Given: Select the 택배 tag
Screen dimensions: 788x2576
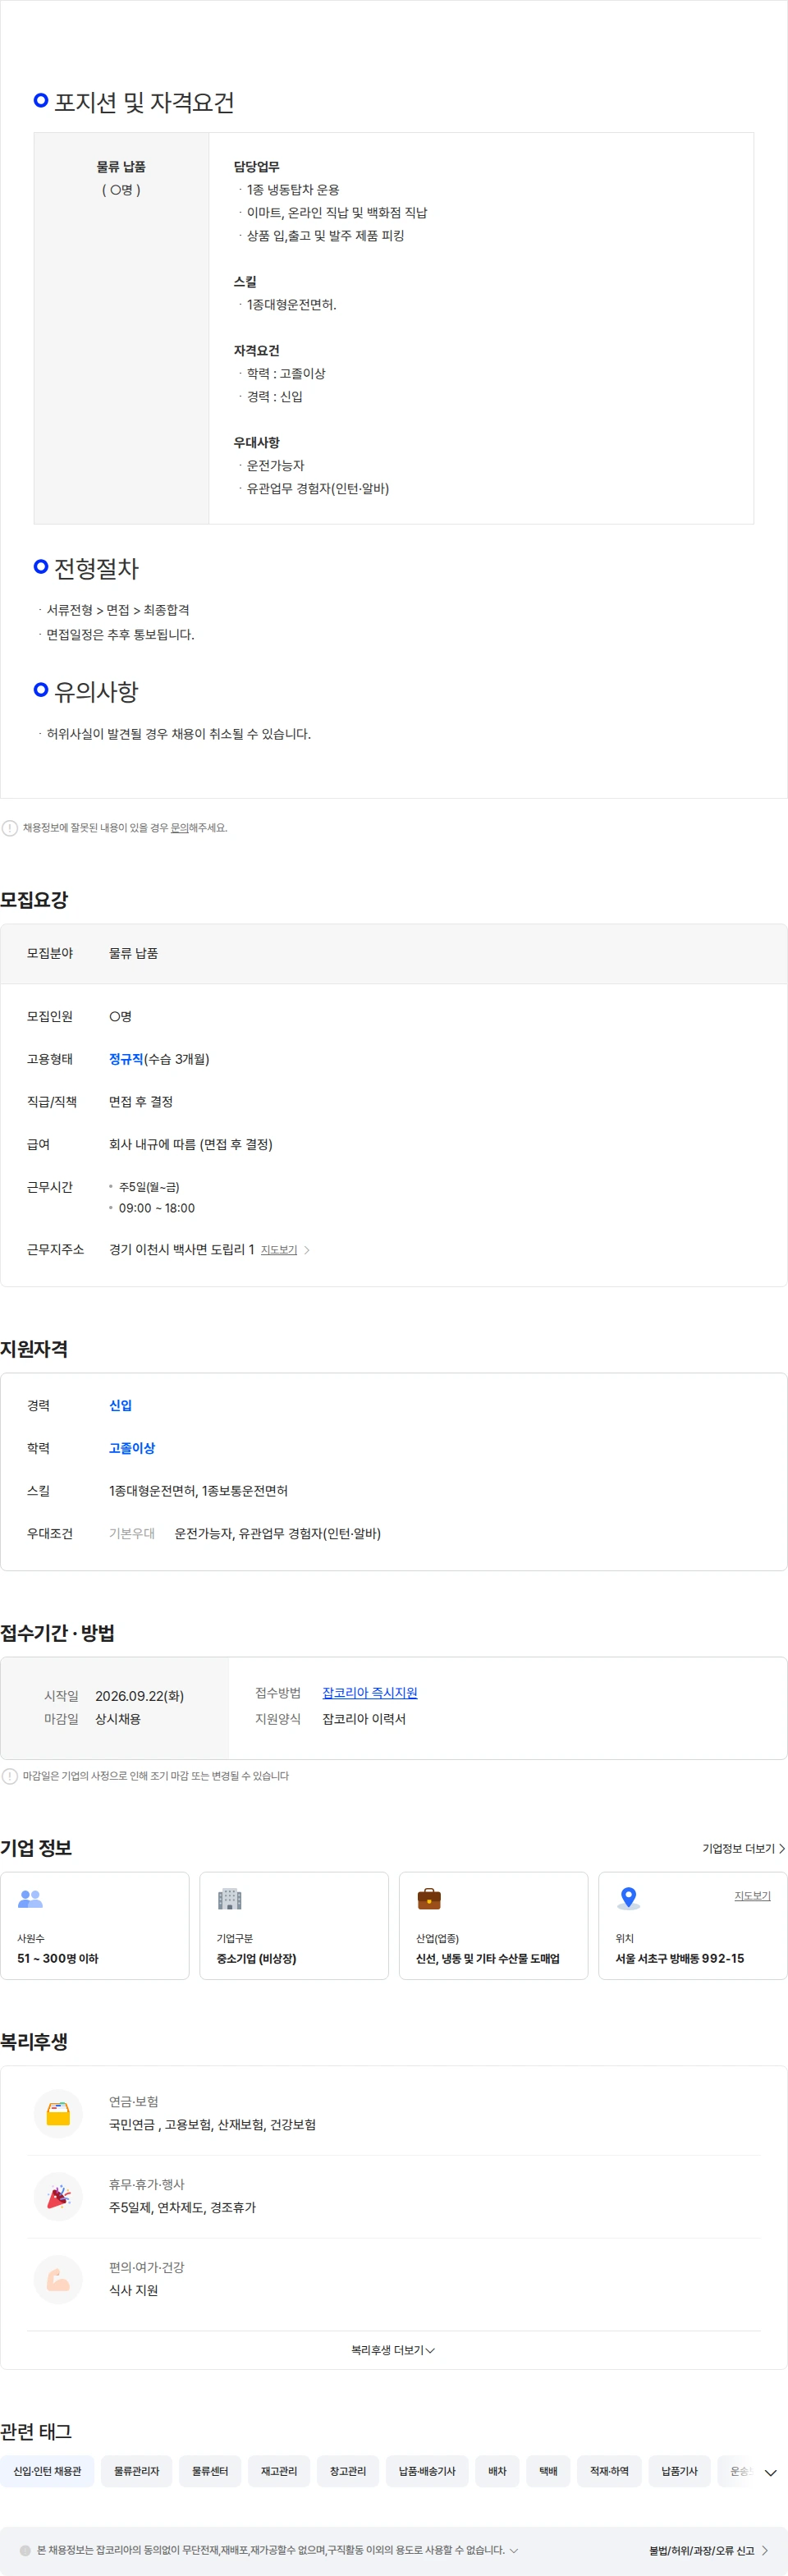Looking at the screenshot, I should click(548, 2471).
